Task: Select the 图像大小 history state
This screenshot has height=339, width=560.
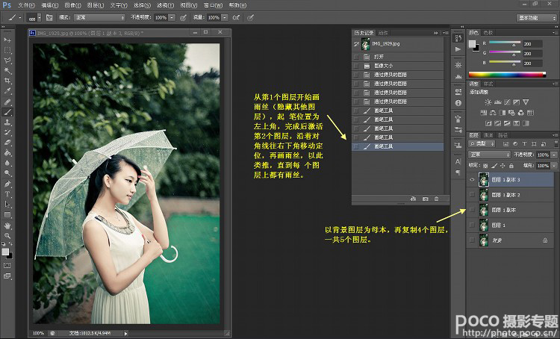Action: (x=398, y=66)
